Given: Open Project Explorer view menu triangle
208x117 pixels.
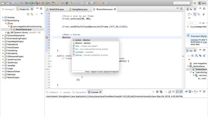Looking at the screenshot, I should pyautogui.click(x=42, y=14).
